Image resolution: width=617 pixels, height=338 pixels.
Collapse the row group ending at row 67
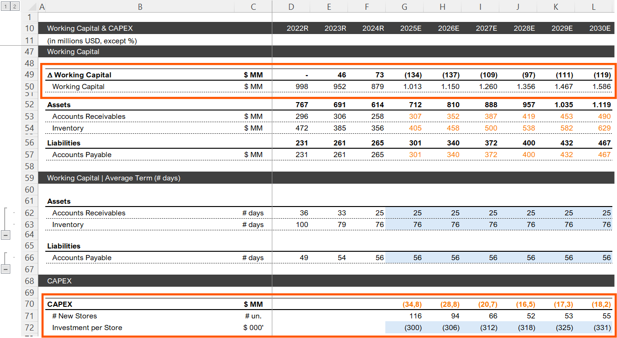point(6,269)
